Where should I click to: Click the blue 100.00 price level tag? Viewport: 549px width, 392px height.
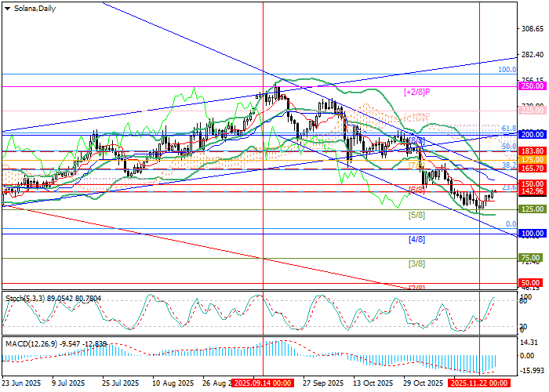point(533,234)
